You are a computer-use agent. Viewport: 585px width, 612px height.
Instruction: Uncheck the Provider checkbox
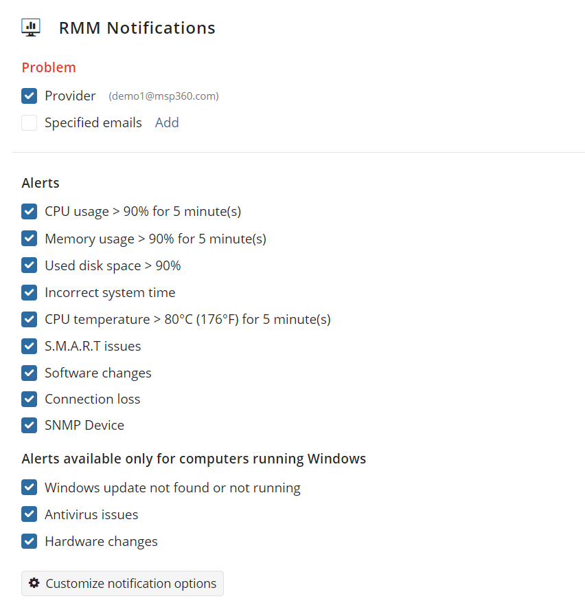pyautogui.click(x=30, y=96)
